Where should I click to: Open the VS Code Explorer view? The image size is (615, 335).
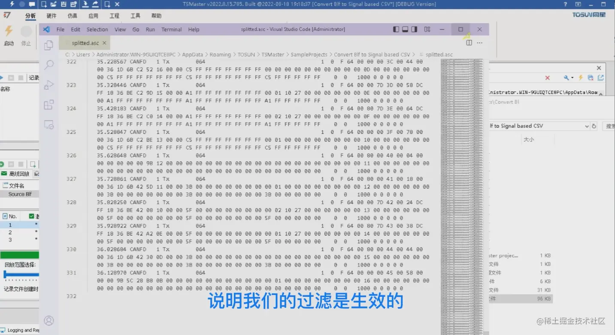point(49,45)
